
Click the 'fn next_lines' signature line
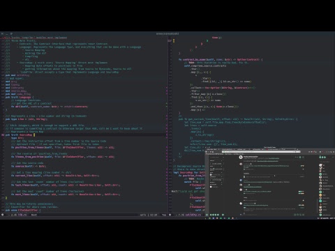pos(66,195)
